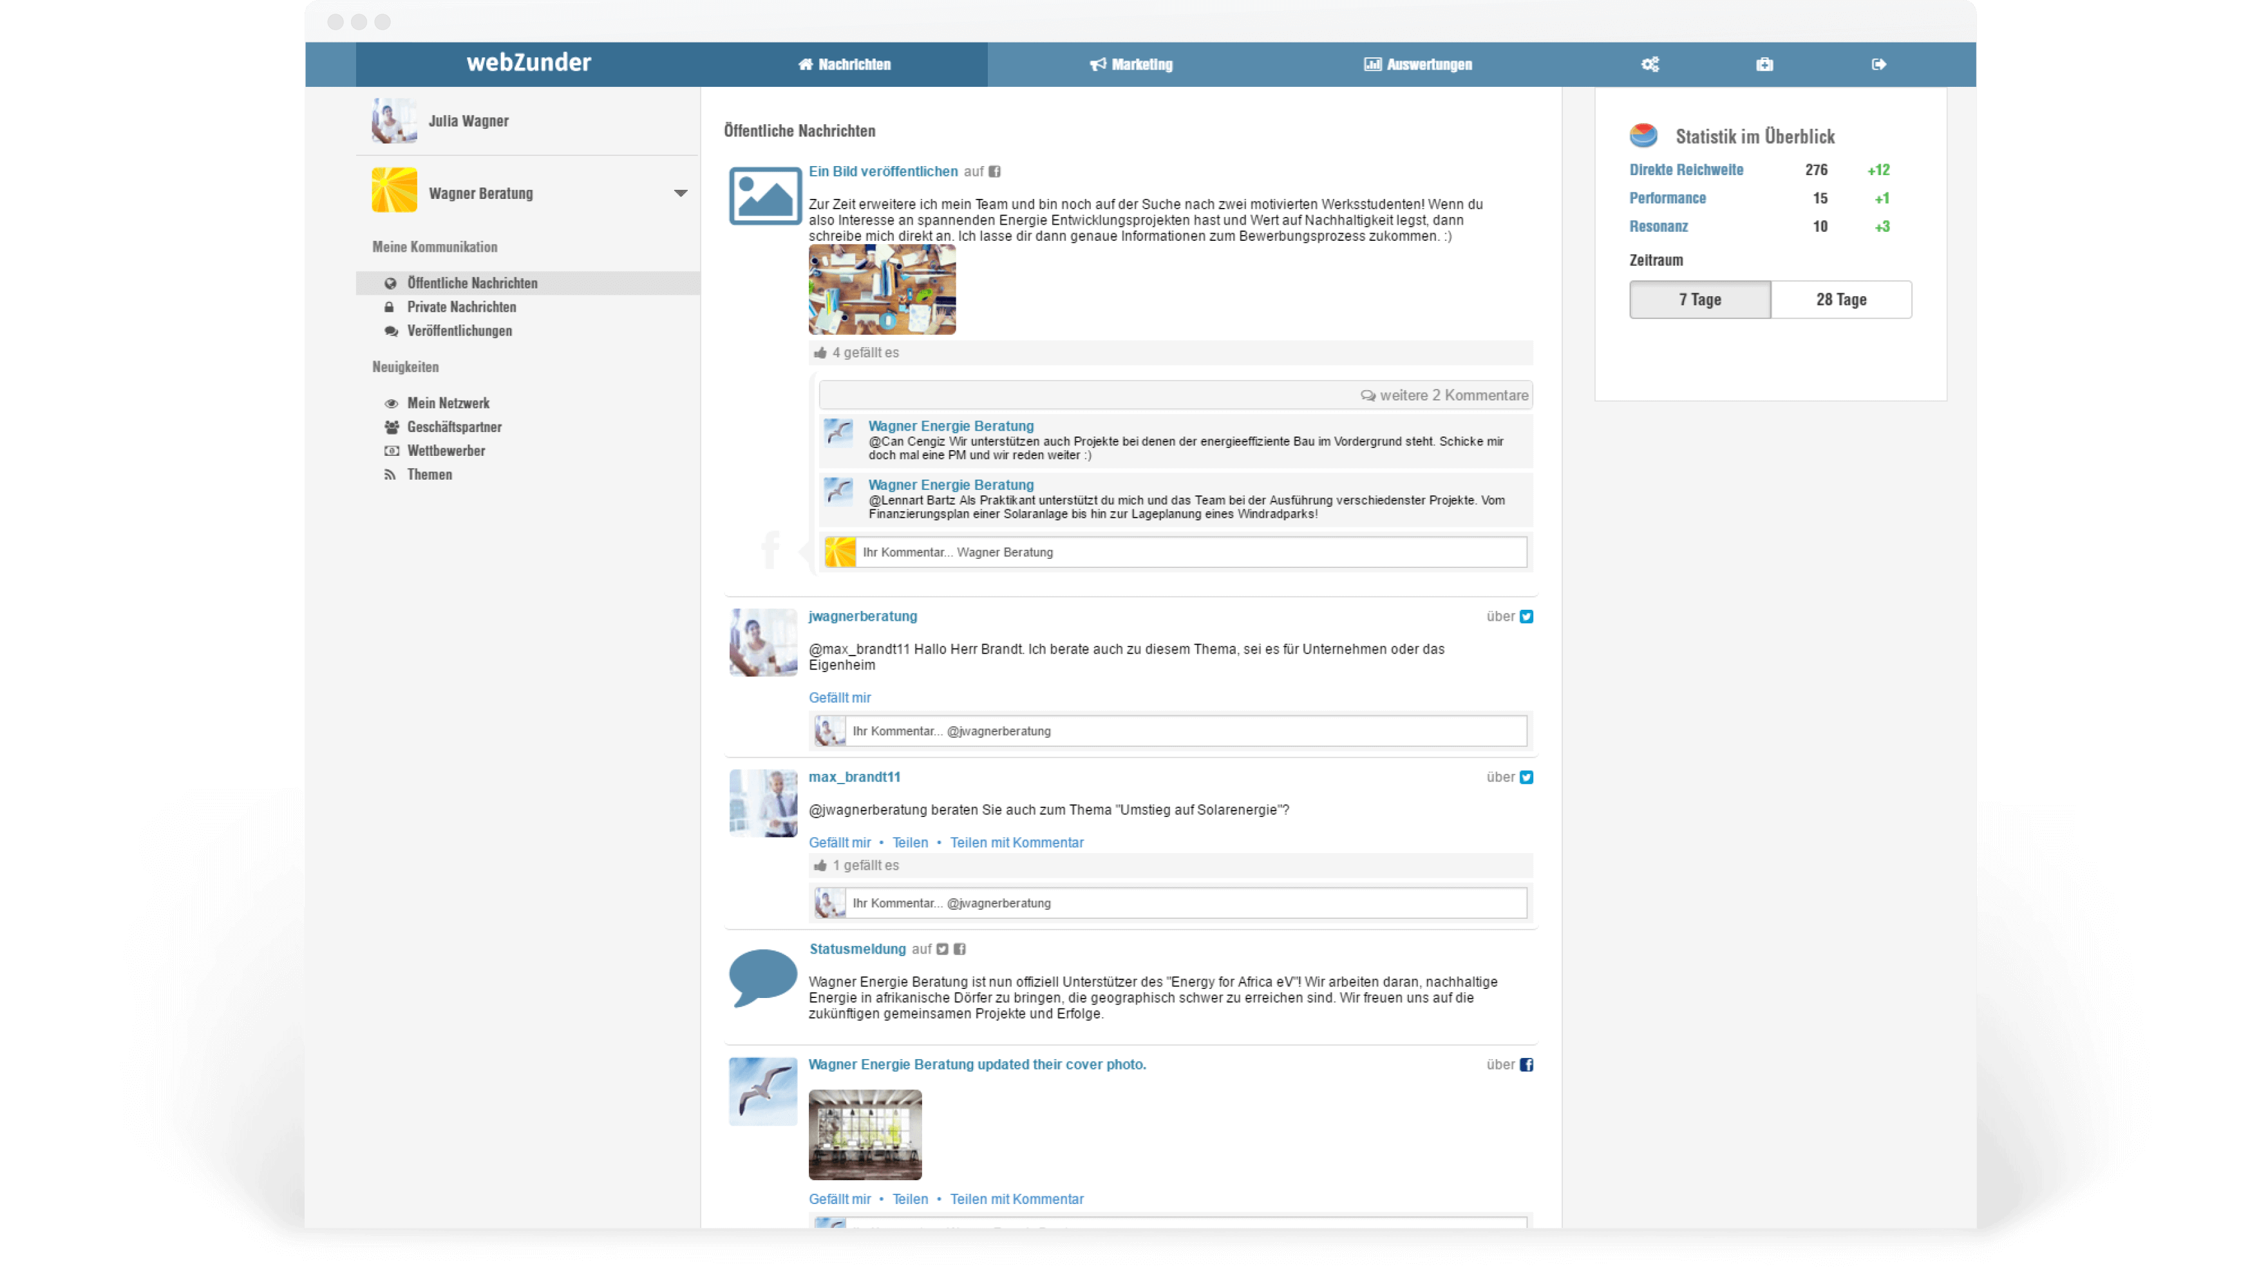Open the Marketing tab
2259x1271 pixels.
1131,64
